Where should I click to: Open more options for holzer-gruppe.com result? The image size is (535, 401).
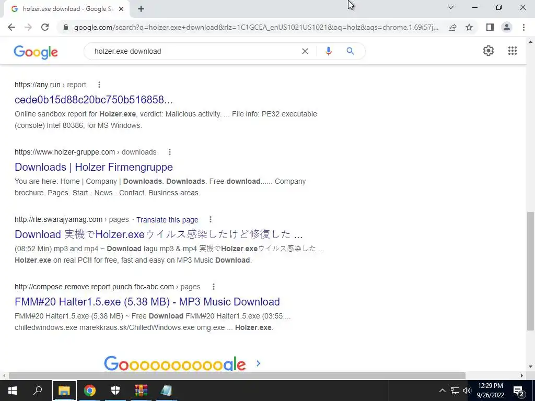pyautogui.click(x=170, y=152)
